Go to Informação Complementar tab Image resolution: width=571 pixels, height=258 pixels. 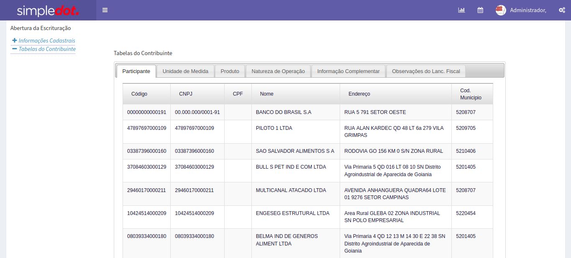coord(348,71)
